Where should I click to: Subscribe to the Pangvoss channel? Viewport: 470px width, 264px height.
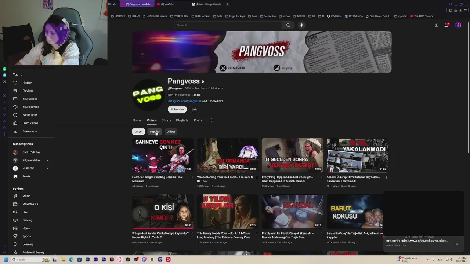[177, 109]
